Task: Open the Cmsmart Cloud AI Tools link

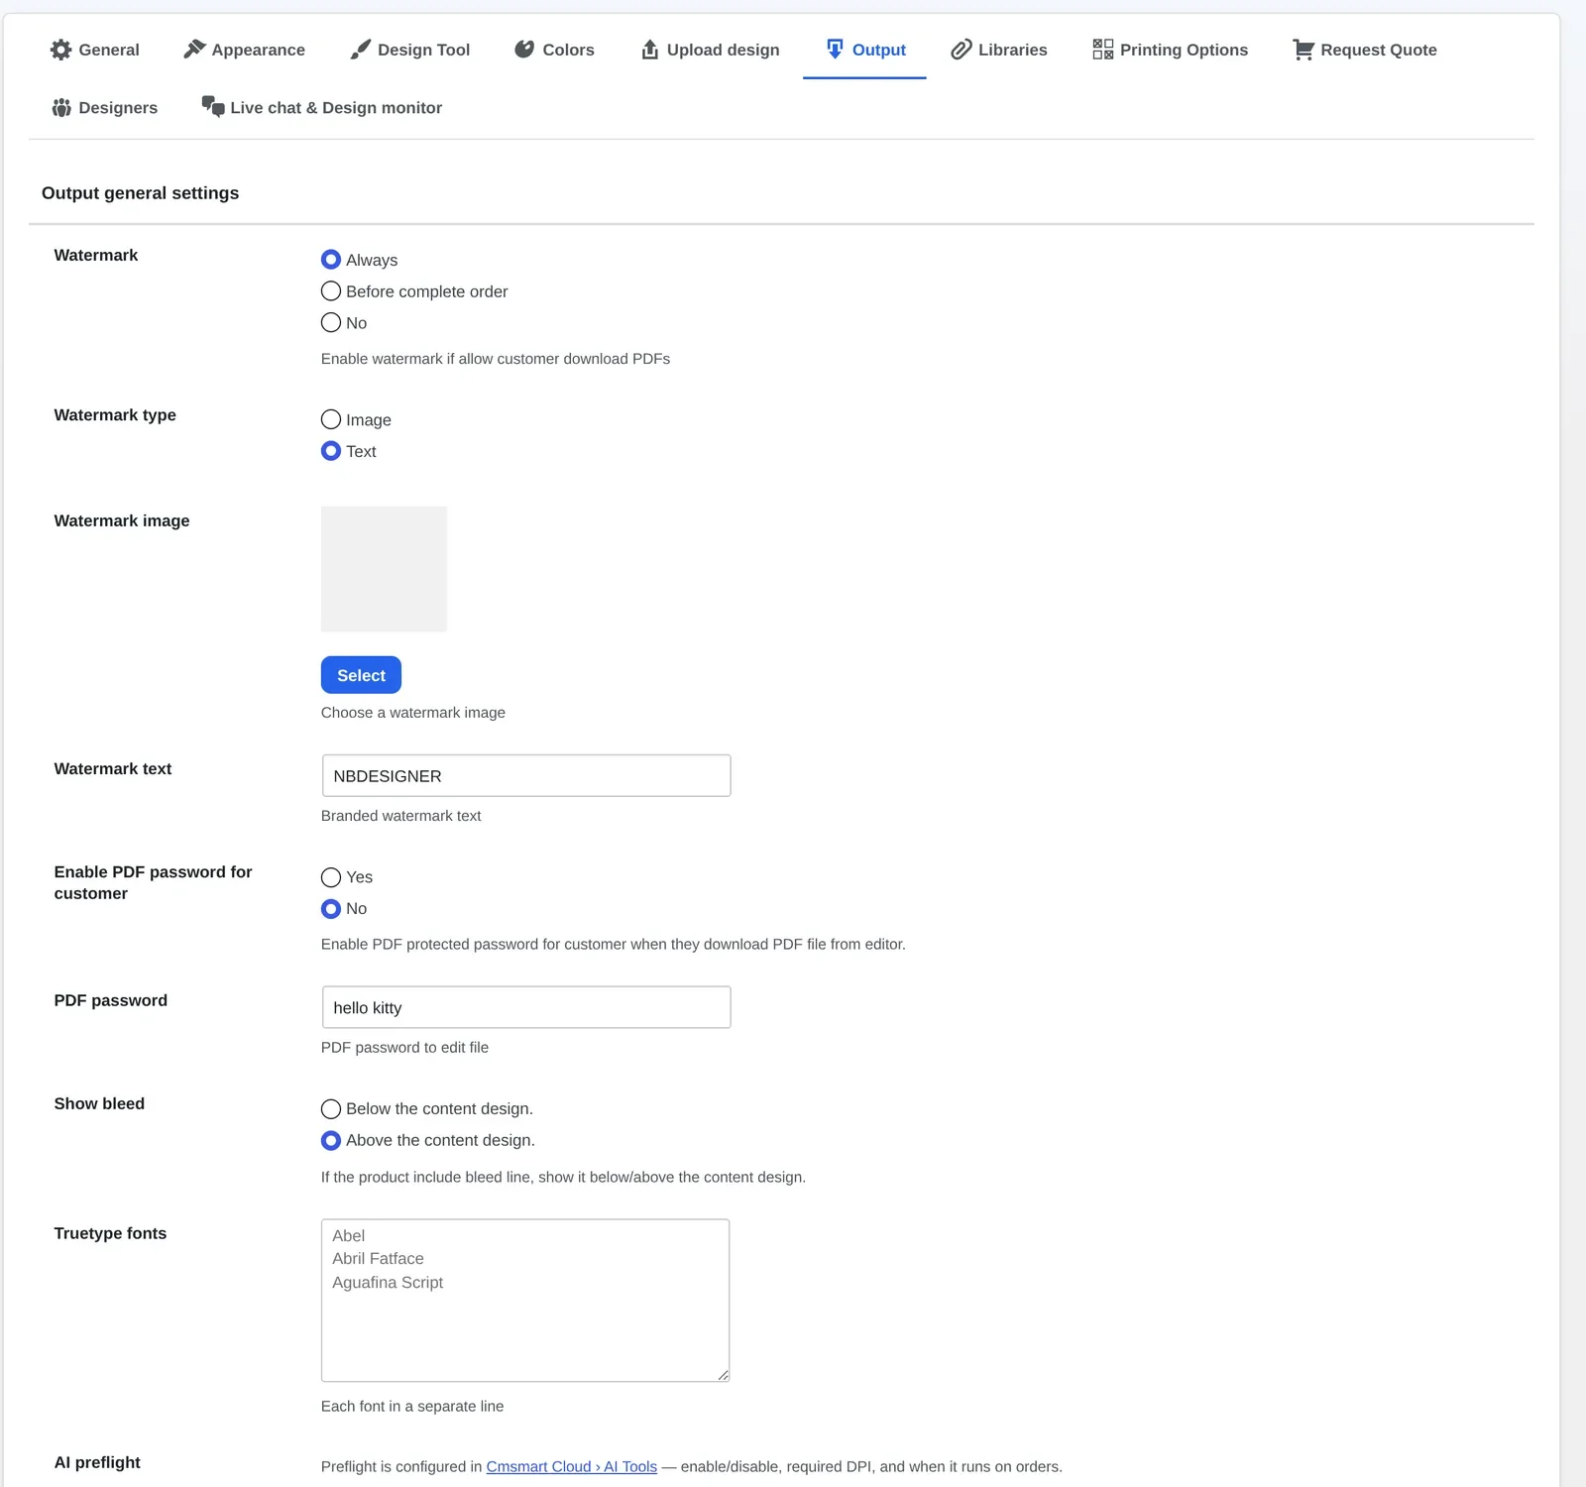Action: 571,1466
